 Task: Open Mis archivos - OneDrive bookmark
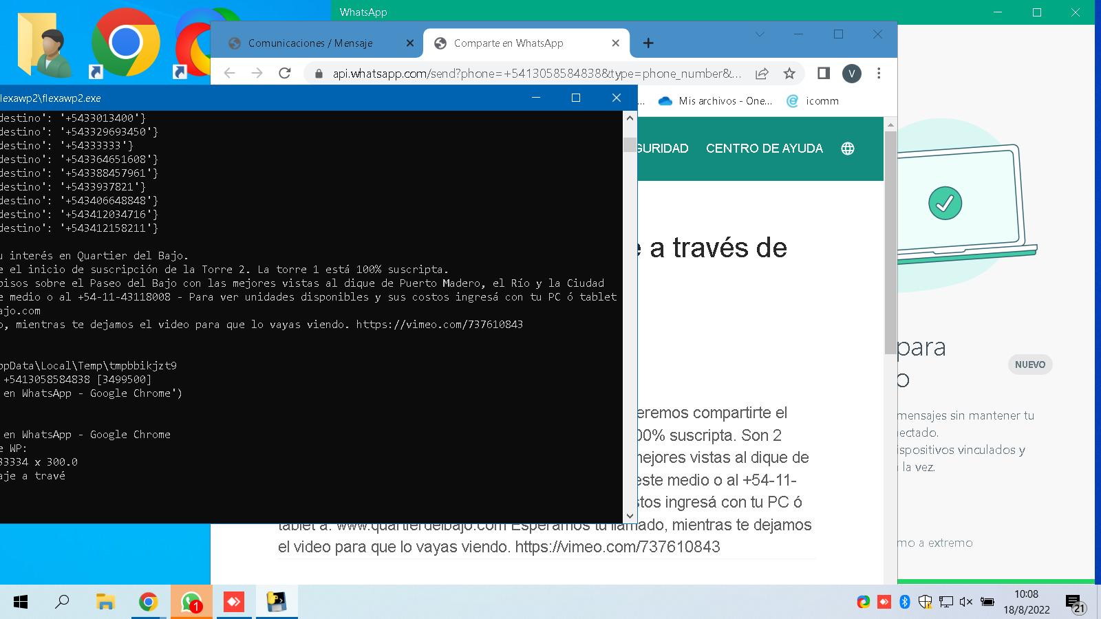(x=716, y=101)
